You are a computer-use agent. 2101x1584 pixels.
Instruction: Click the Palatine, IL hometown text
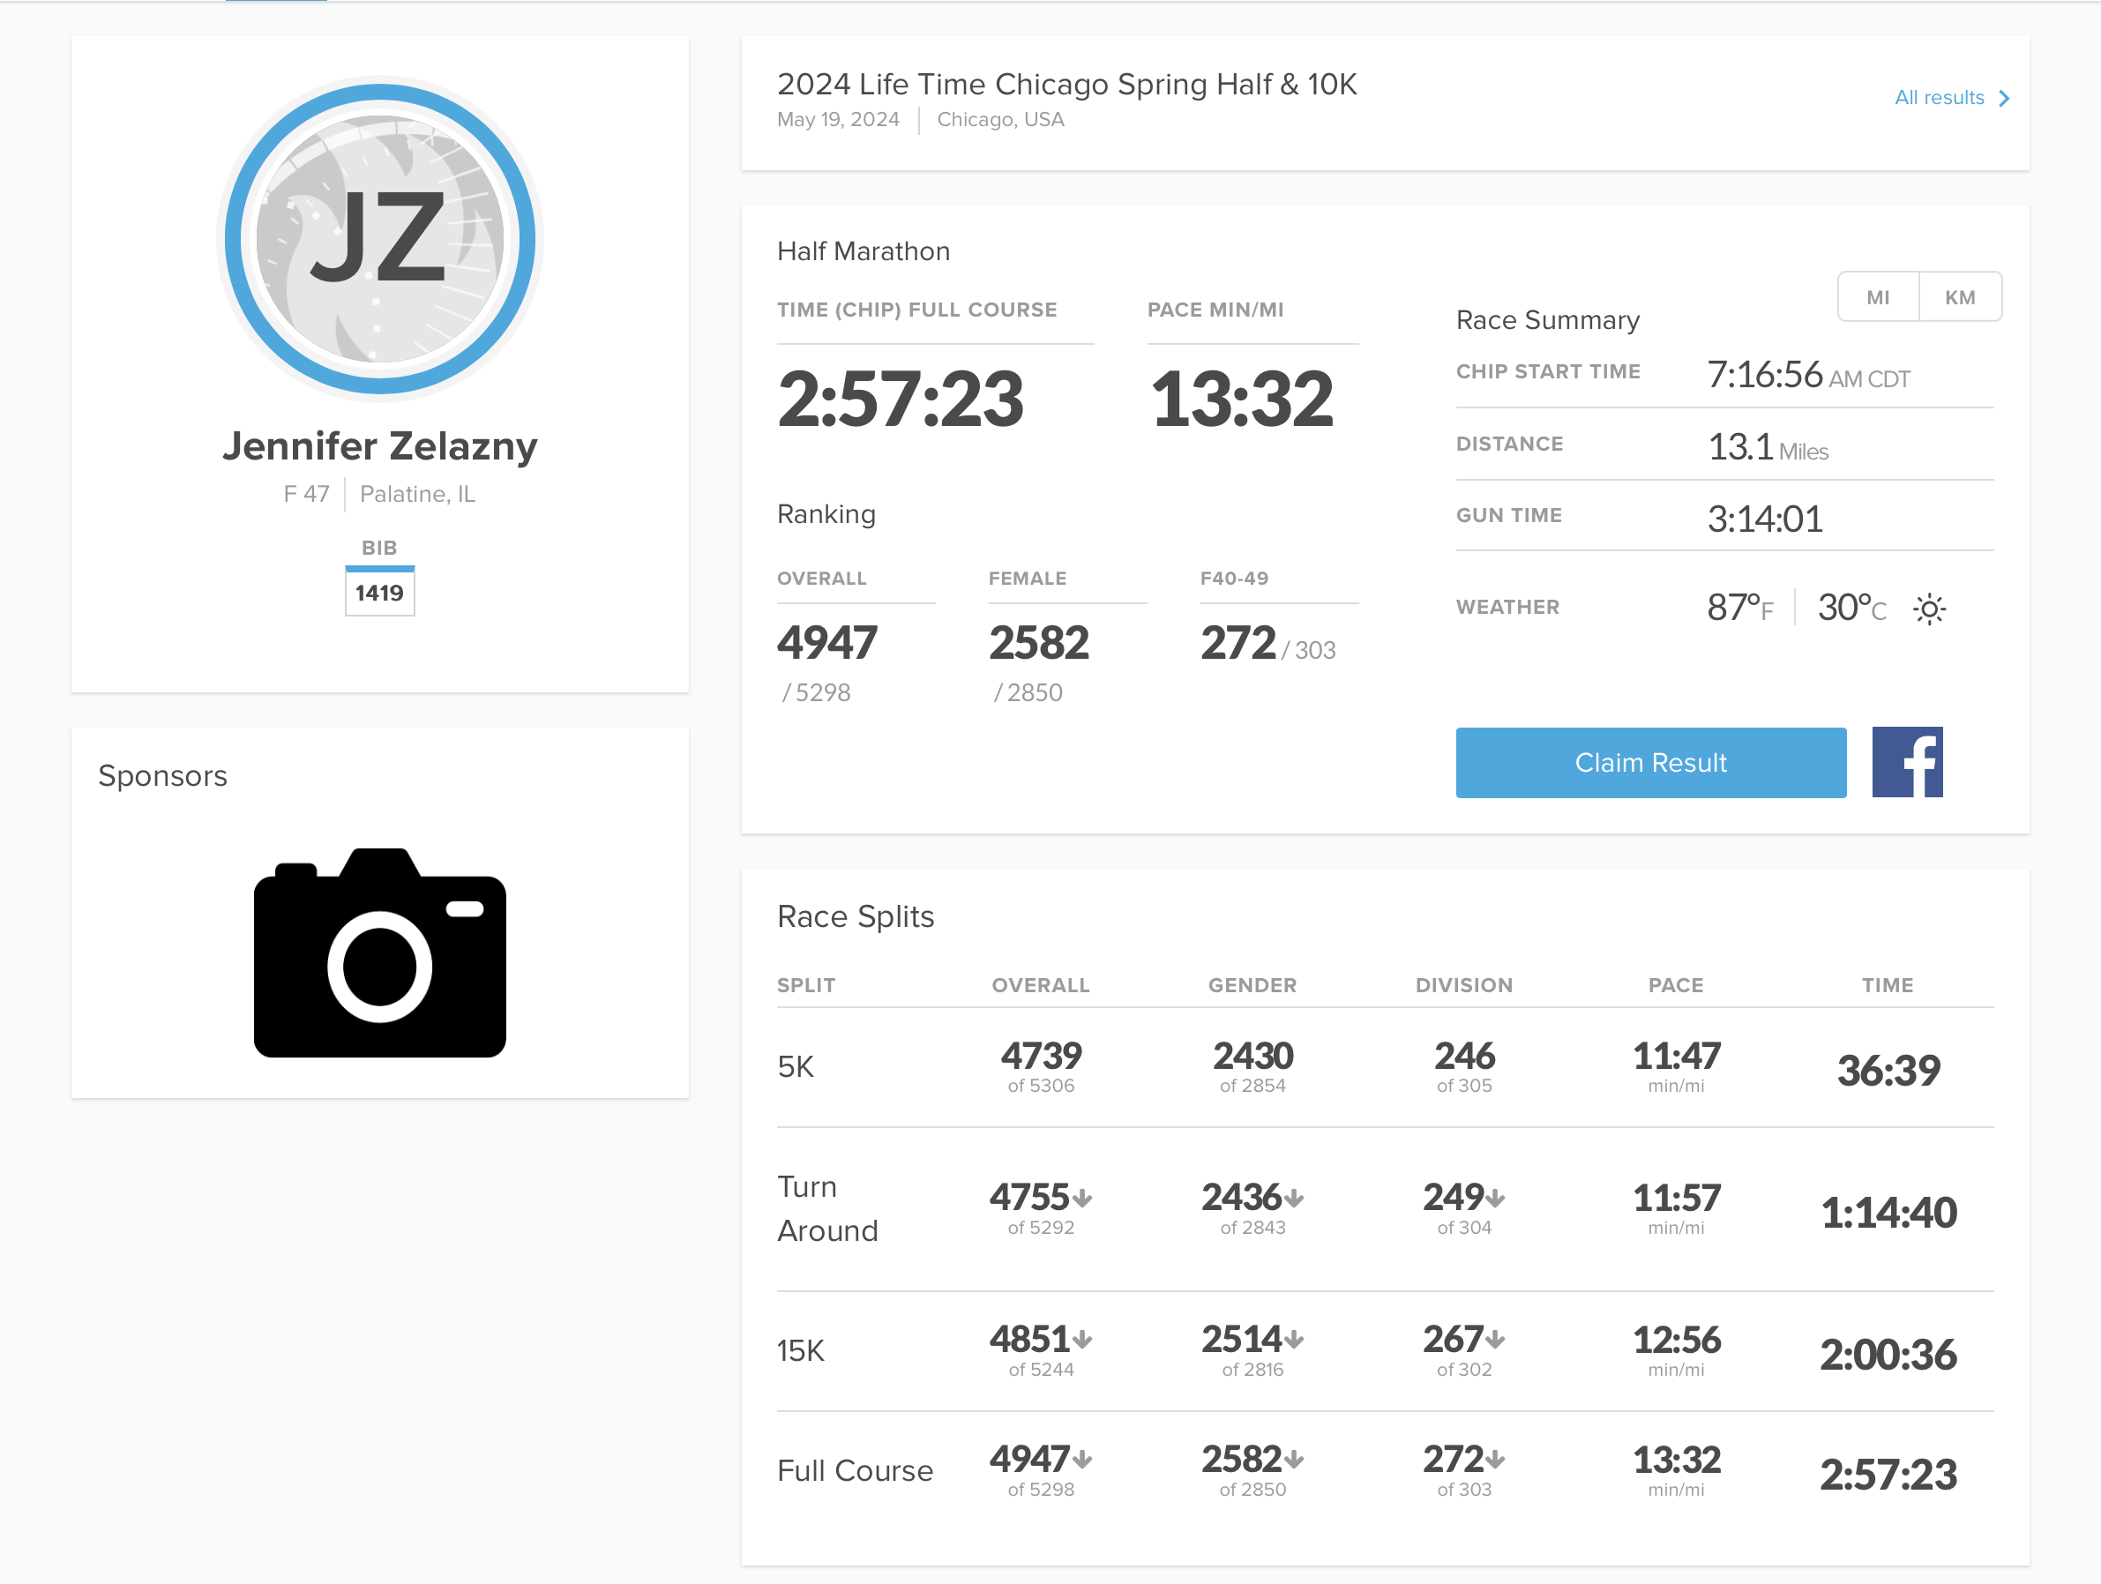click(417, 494)
